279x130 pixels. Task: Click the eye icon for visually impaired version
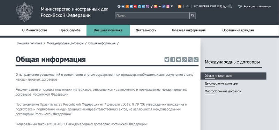coord(240,6)
